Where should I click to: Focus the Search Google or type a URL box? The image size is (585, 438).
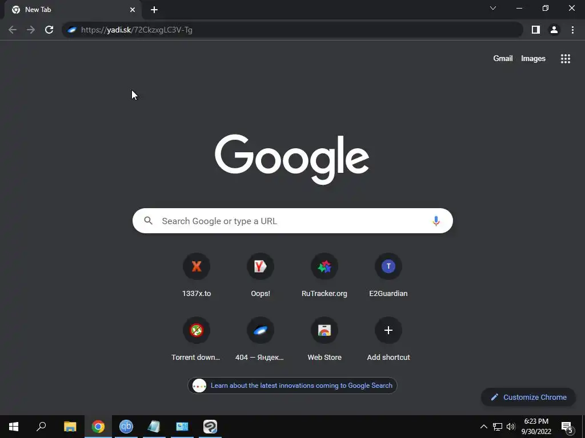pyautogui.click(x=292, y=221)
